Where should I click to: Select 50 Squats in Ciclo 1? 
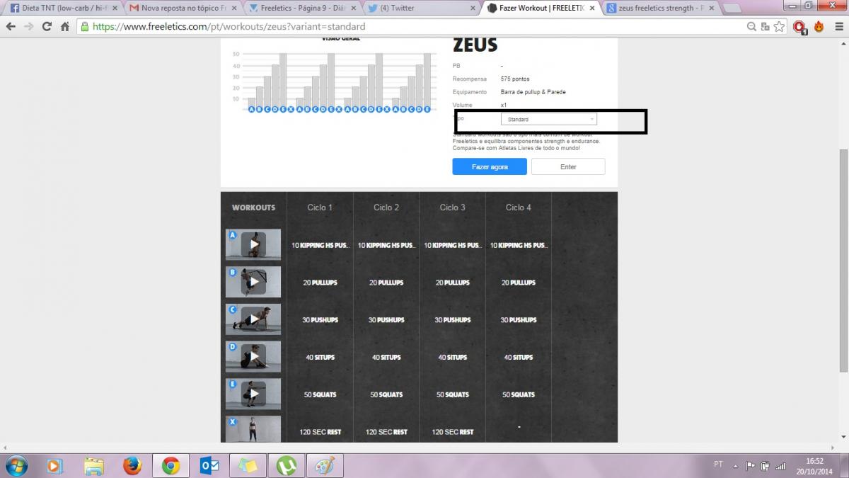coord(320,394)
